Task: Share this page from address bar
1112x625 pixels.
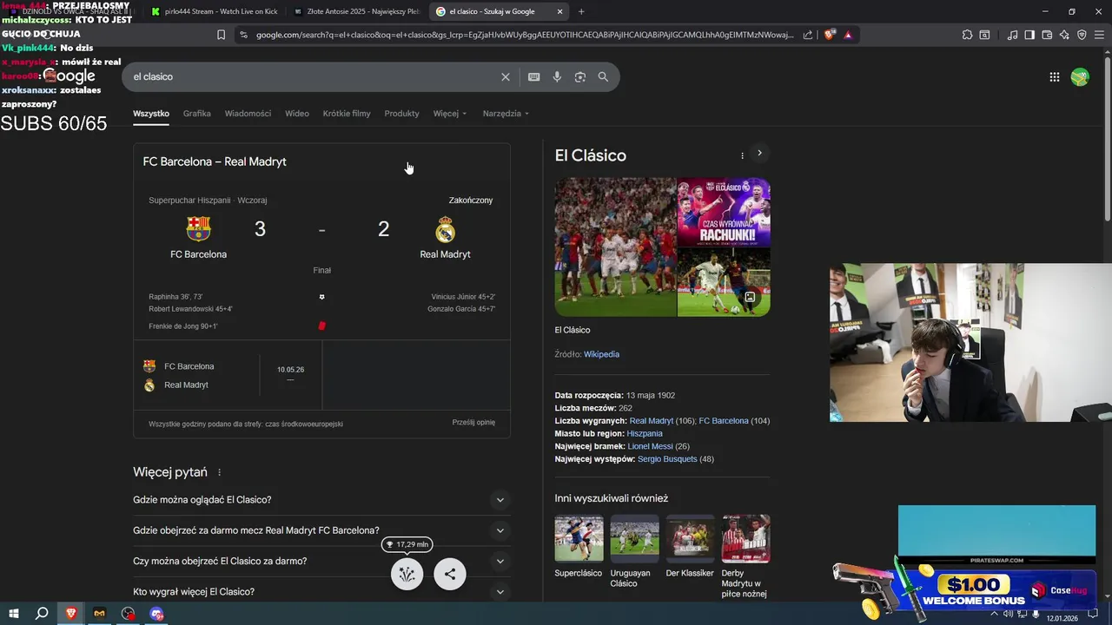Action: [808, 35]
